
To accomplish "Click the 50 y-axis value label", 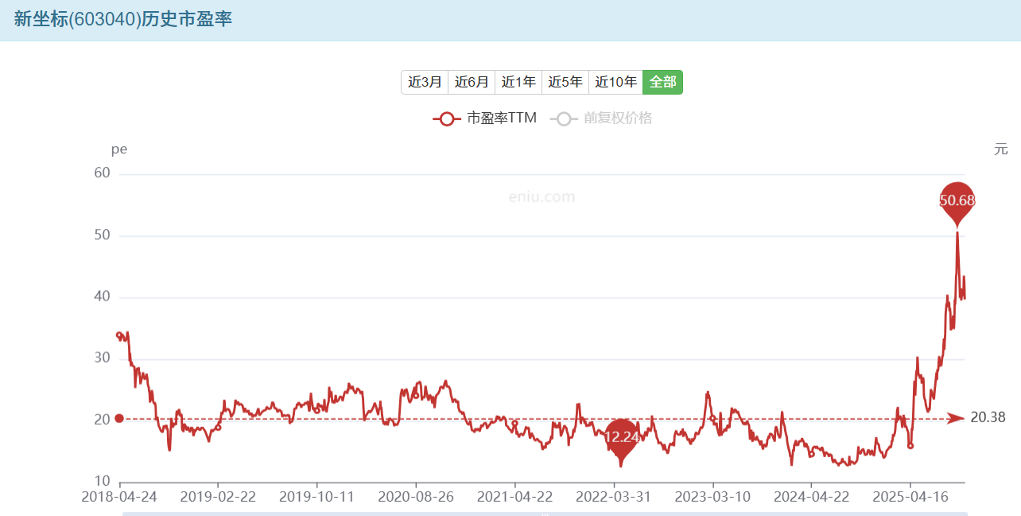I will 102,235.
